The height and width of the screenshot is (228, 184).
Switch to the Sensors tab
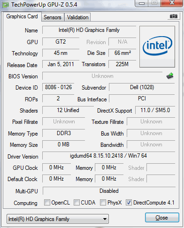click(x=53, y=17)
